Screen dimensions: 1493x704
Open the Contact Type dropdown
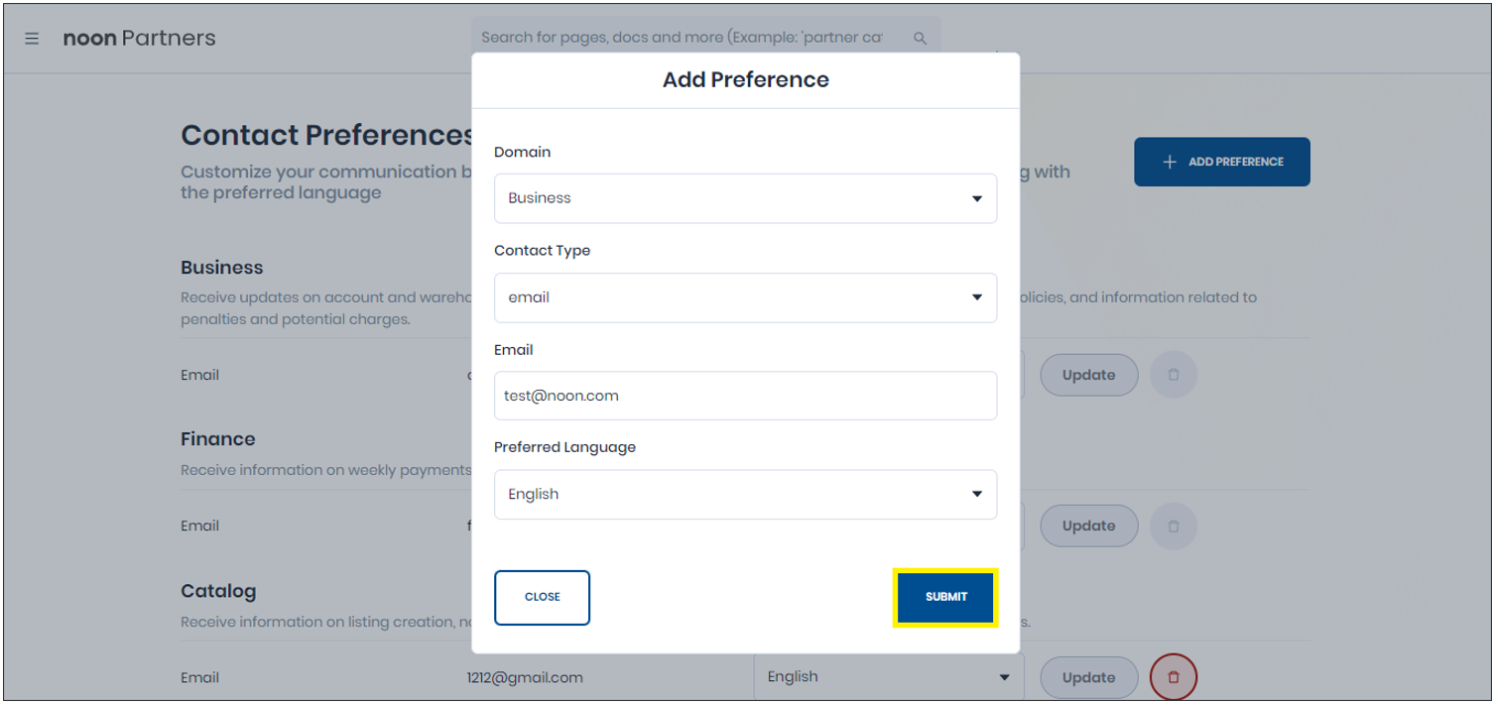(x=745, y=297)
